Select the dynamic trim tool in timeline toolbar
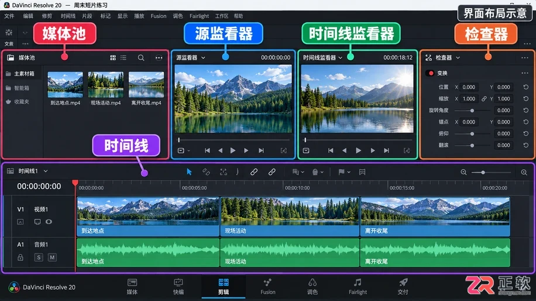Viewport: 536px width, 301px height. (223, 172)
